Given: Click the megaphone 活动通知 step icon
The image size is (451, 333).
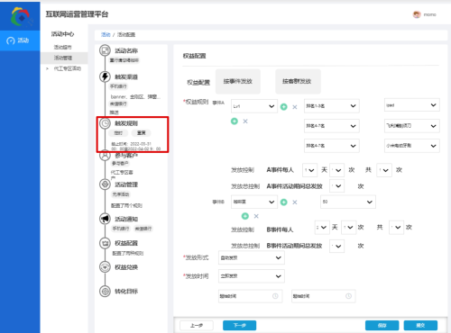Looking at the screenshot, I should click(105, 219).
